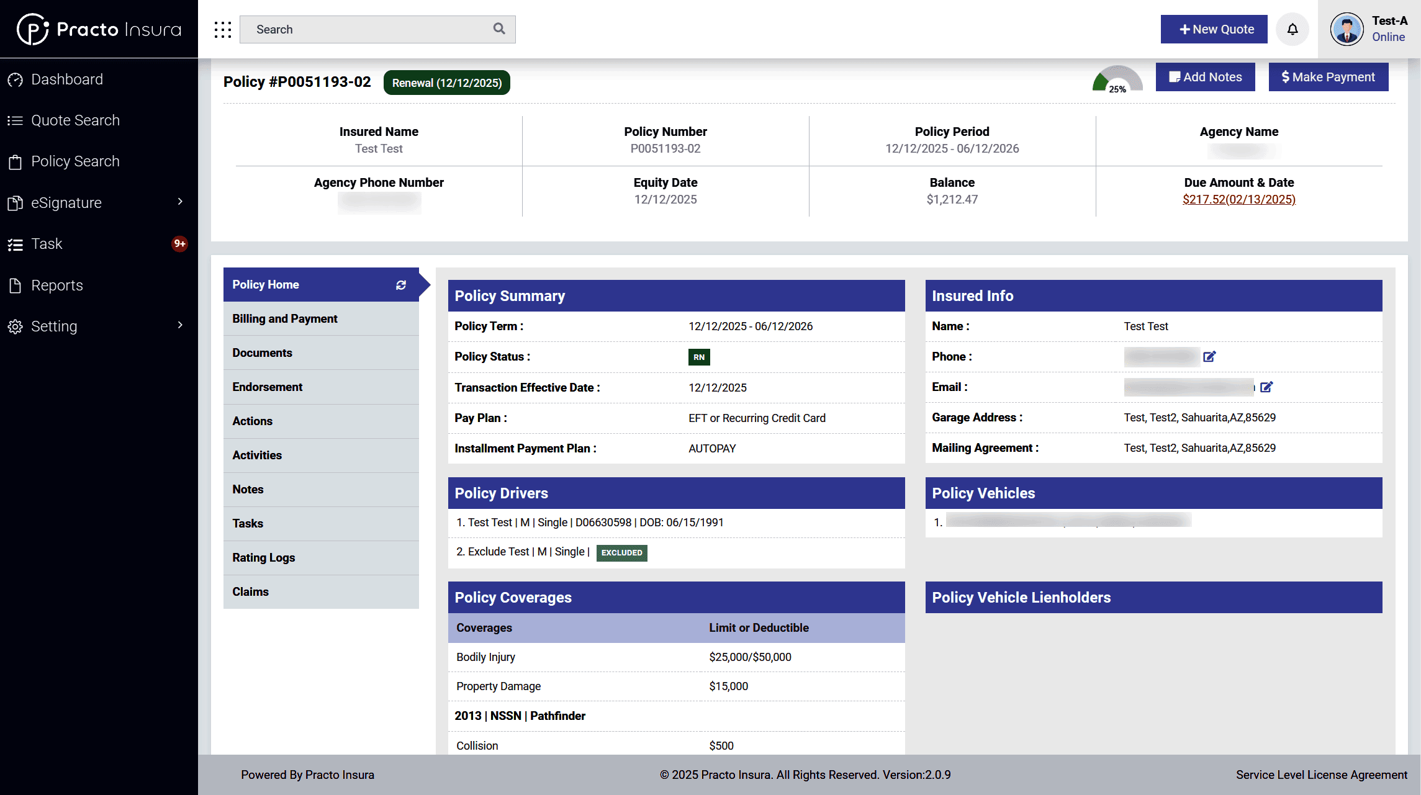The width and height of the screenshot is (1421, 795).
Task: Open the notifications bell
Action: 1292,29
